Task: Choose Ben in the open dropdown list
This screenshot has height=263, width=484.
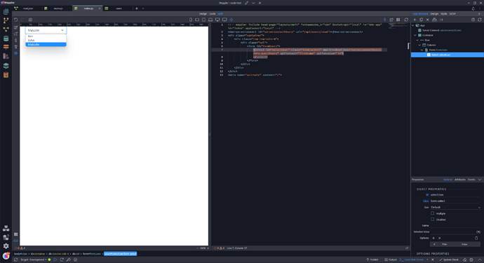Action: [x=46, y=36]
